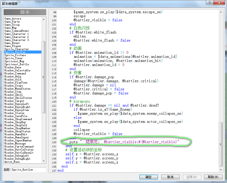Edit the 名称 name field

(29, 170)
